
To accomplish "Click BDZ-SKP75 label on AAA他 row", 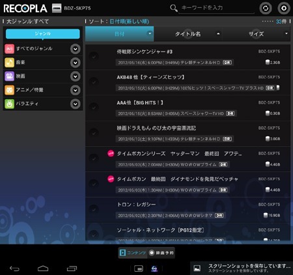I will [269, 102].
